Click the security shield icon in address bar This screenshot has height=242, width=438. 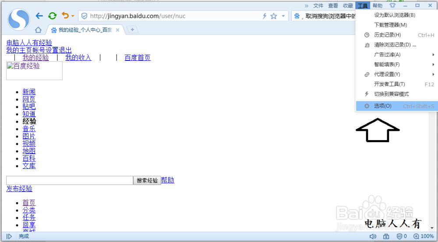[x=85, y=16]
